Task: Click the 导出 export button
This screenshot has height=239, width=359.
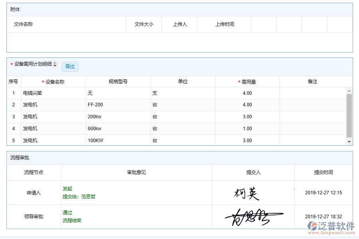Action: [x=70, y=67]
